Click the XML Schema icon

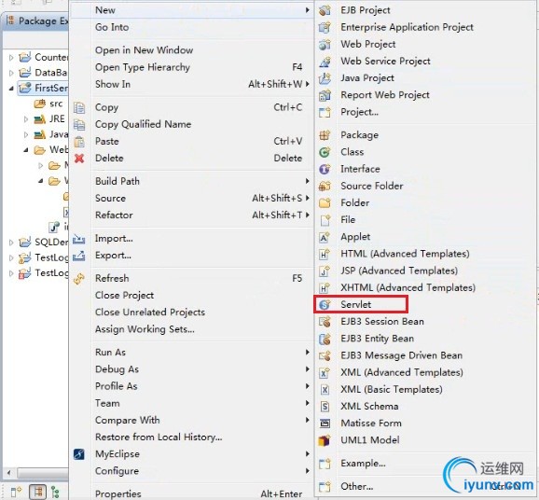[325, 407]
